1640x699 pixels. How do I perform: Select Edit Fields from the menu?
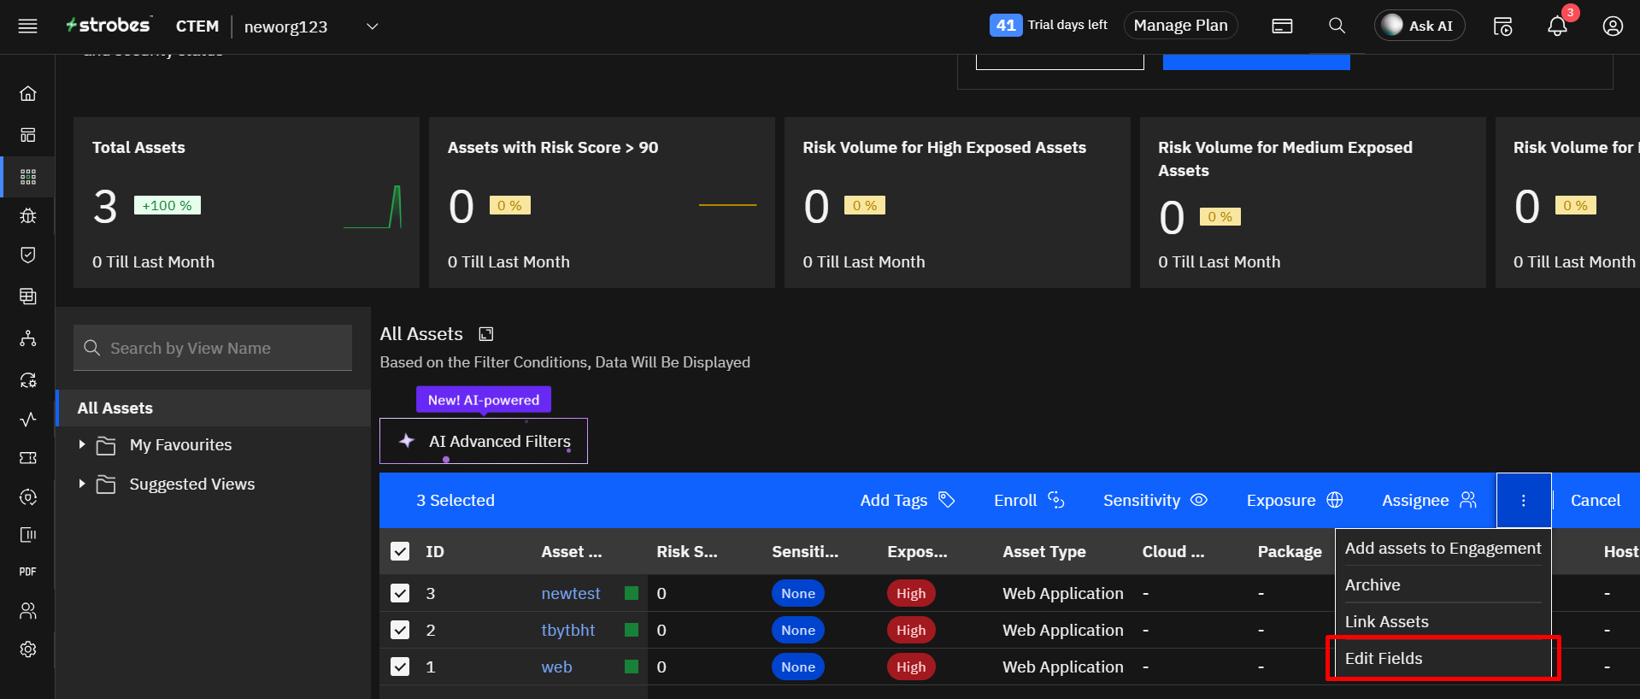coord(1384,658)
